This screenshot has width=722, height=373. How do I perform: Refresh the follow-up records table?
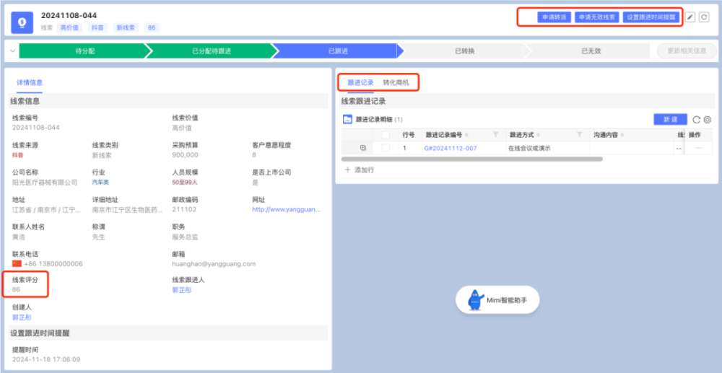click(x=696, y=120)
